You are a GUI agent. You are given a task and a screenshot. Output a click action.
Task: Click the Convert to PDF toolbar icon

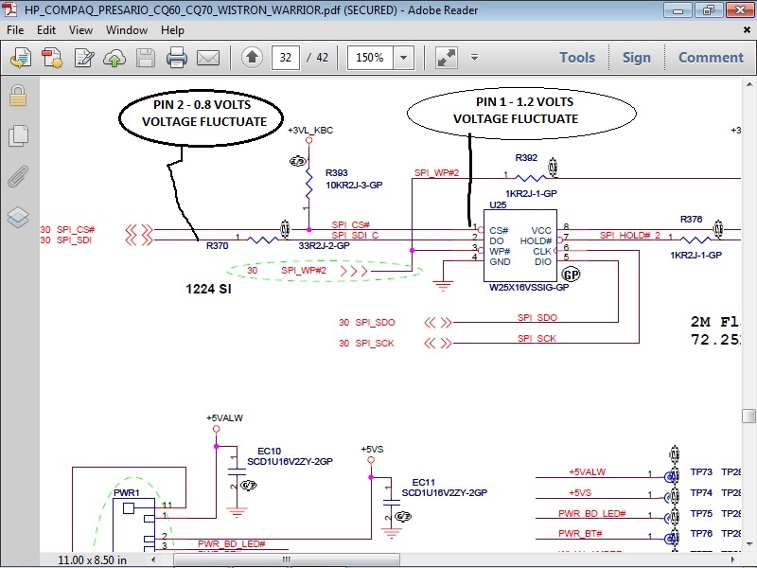click(x=21, y=58)
